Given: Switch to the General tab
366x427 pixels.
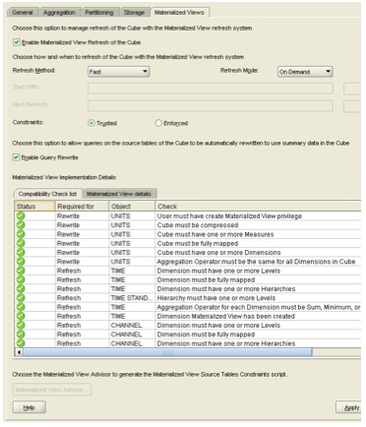Looking at the screenshot, I should point(23,13).
